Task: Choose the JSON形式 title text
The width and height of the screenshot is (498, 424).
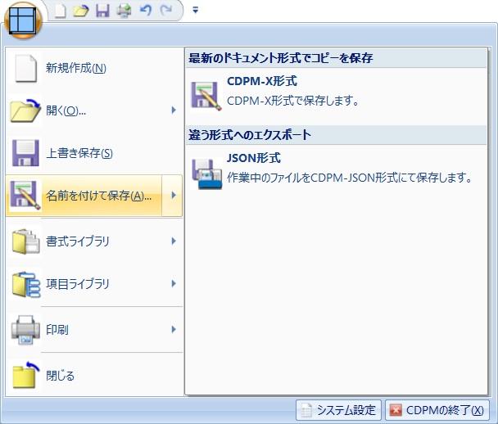Action: [254, 158]
